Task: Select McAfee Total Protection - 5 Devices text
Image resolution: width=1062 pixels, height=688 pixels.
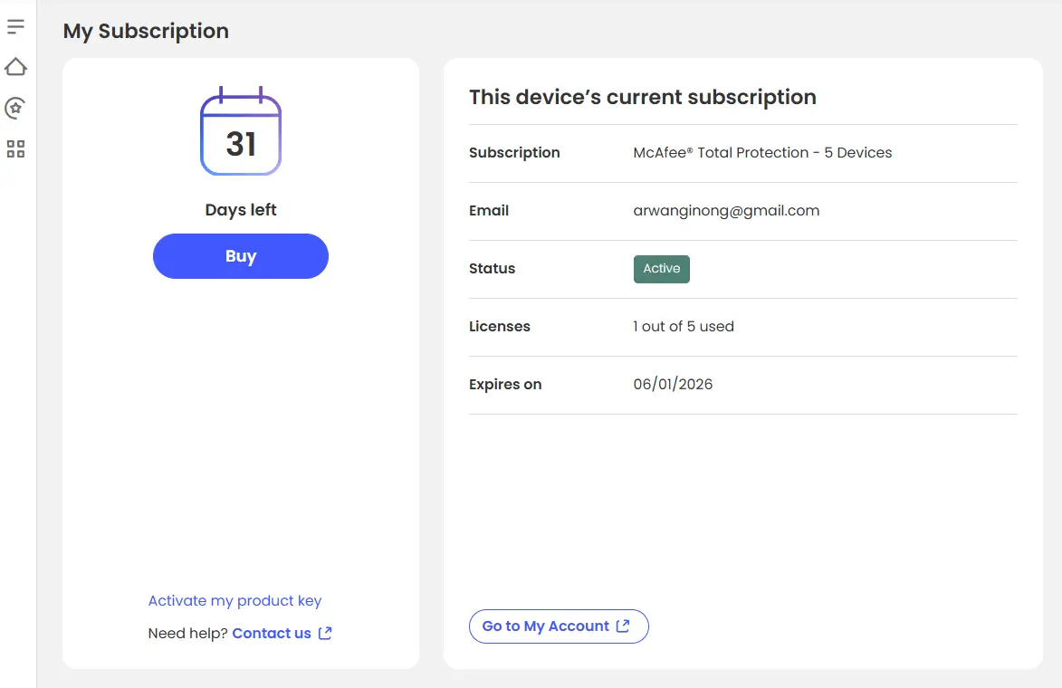Action: 762,153
